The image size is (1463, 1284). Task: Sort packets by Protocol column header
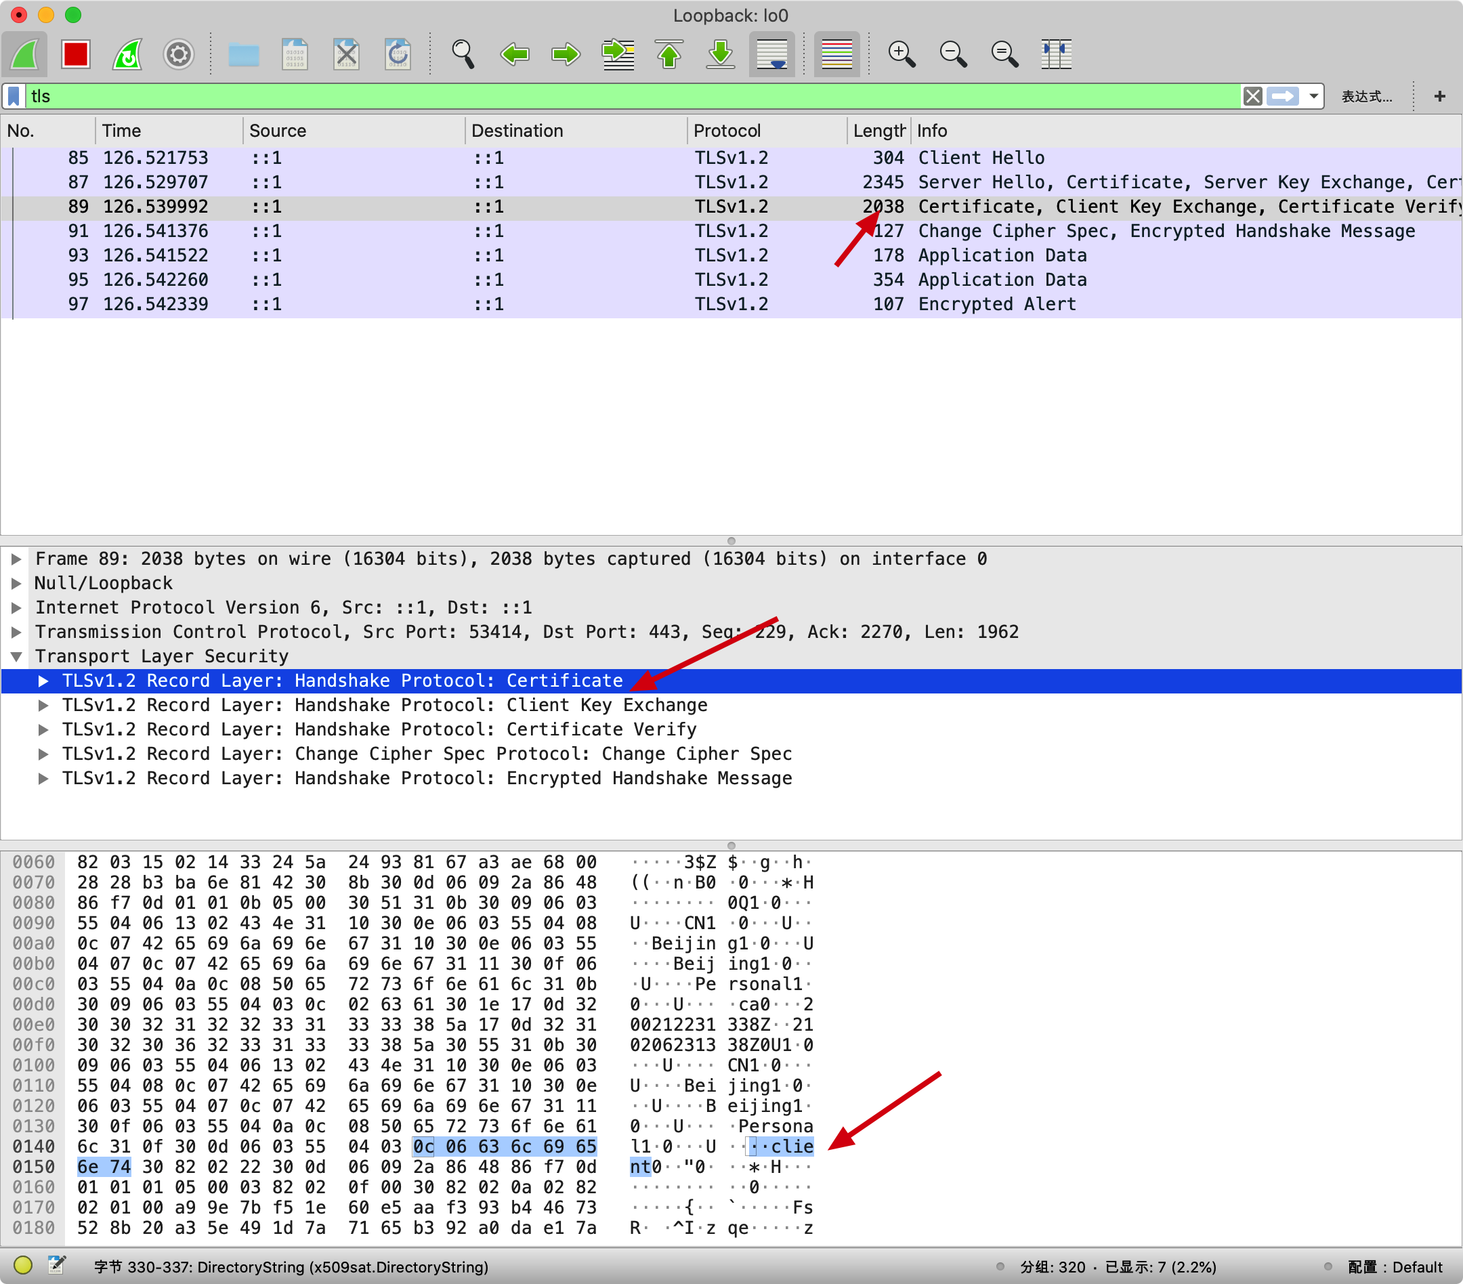click(x=727, y=131)
